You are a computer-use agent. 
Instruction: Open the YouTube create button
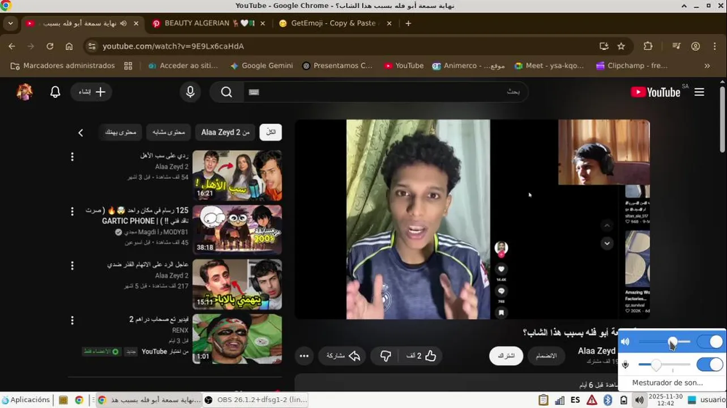[92, 92]
